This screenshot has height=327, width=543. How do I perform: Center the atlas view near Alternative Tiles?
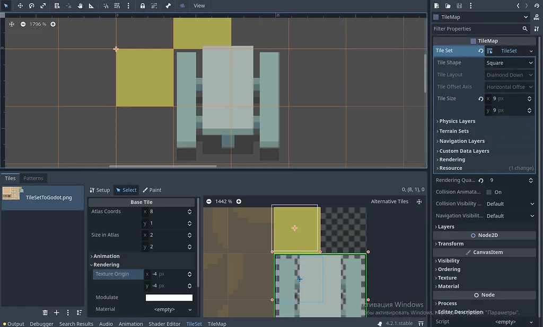[x=419, y=202]
